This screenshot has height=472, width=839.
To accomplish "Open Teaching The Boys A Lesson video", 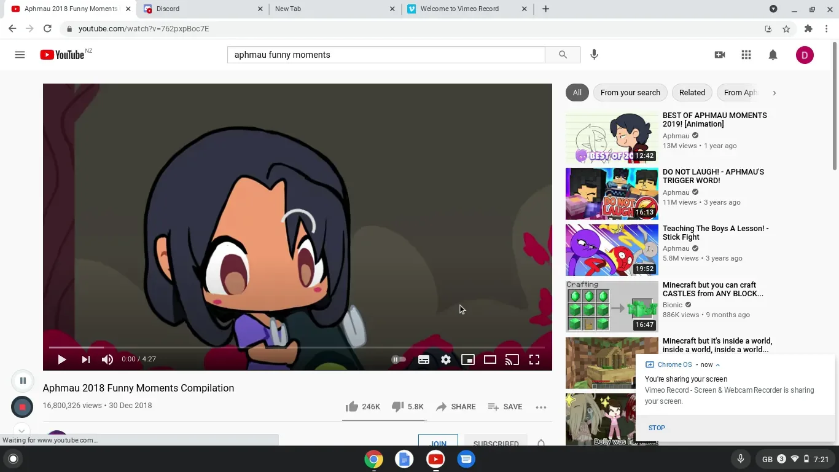I will [x=716, y=233].
